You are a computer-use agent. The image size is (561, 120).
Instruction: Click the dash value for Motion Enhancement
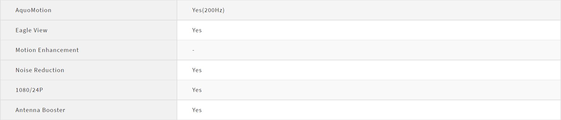coord(193,50)
